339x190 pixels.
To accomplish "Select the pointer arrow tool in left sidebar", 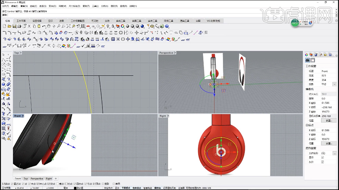I will coord(3,55).
